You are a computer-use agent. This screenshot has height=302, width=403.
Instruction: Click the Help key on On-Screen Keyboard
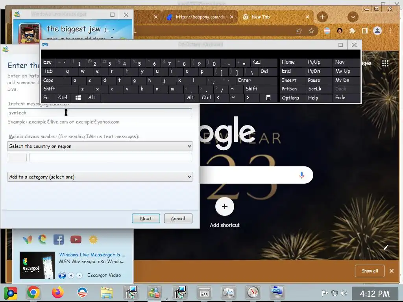[319, 98]
